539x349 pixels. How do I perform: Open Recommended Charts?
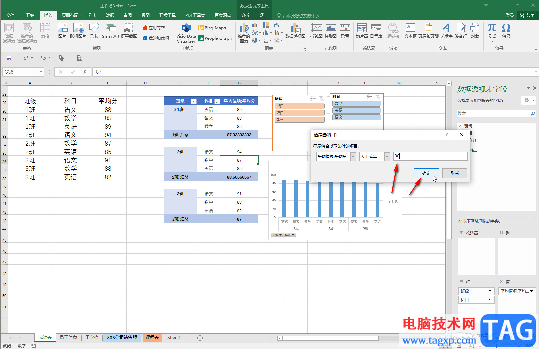tap(244, 33)
